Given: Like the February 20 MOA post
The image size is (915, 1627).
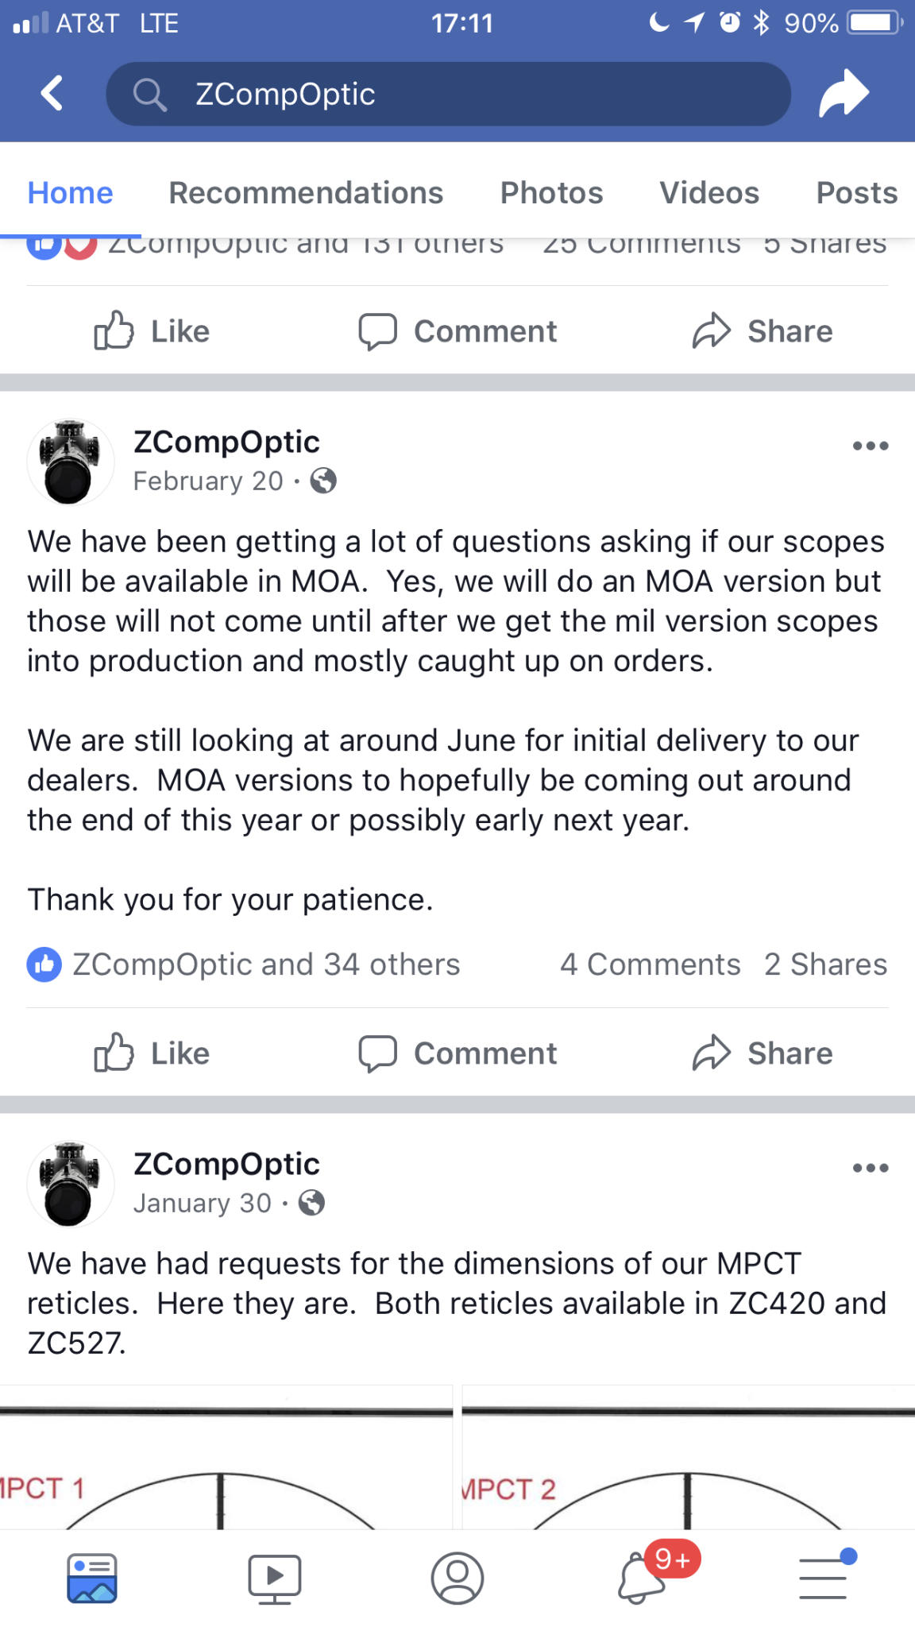Looking at the screenshot, I should point(152,1053).
